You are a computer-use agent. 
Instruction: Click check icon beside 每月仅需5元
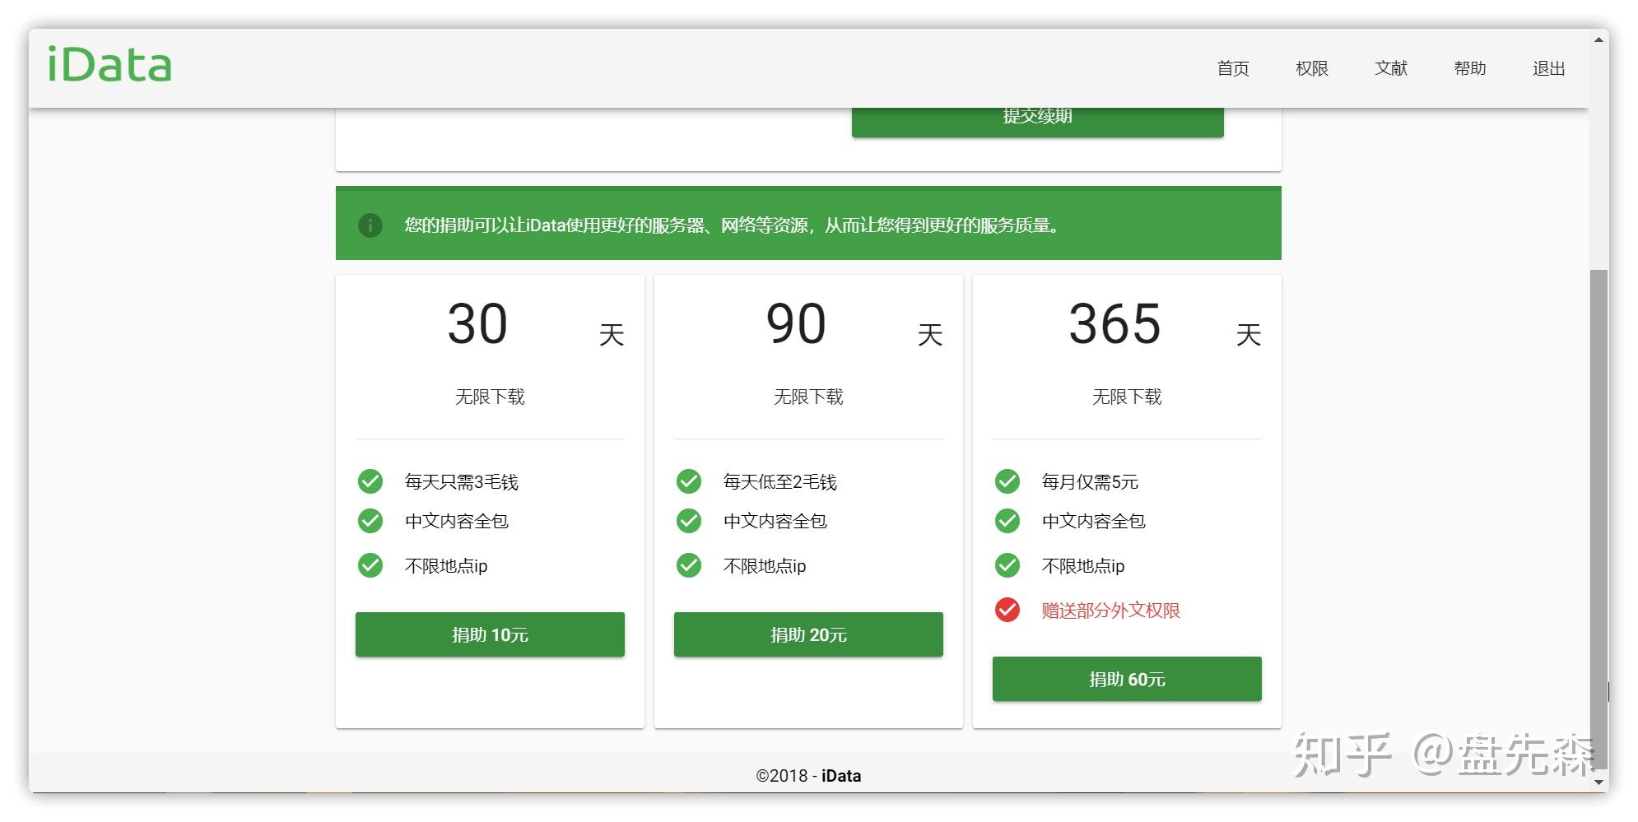point(1007,481)
